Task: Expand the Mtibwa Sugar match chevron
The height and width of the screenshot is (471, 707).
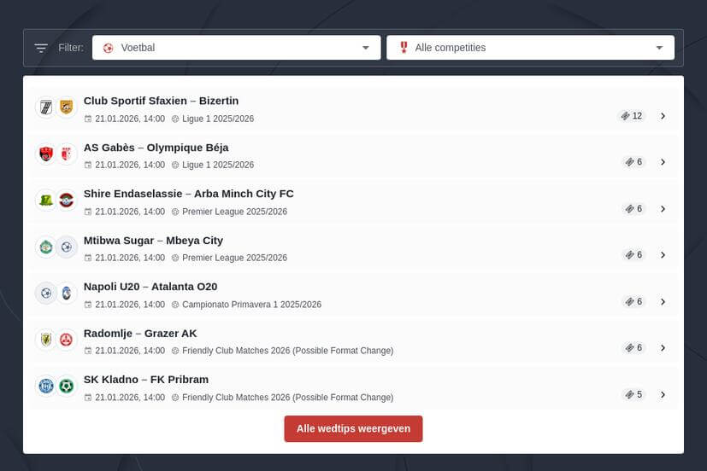Action: (663, 255)
